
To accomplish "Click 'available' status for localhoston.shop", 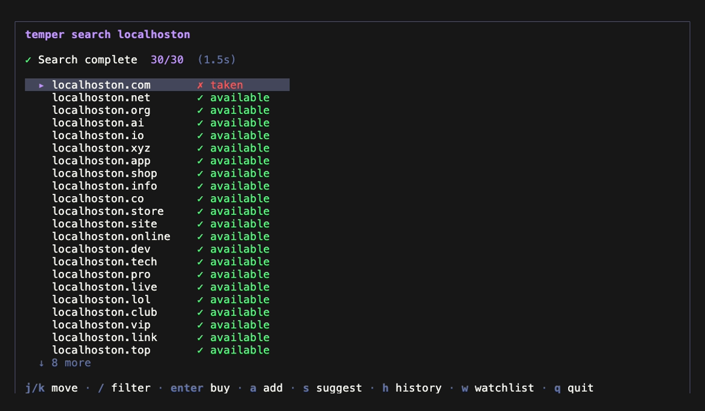I will [x=240, y=173].
